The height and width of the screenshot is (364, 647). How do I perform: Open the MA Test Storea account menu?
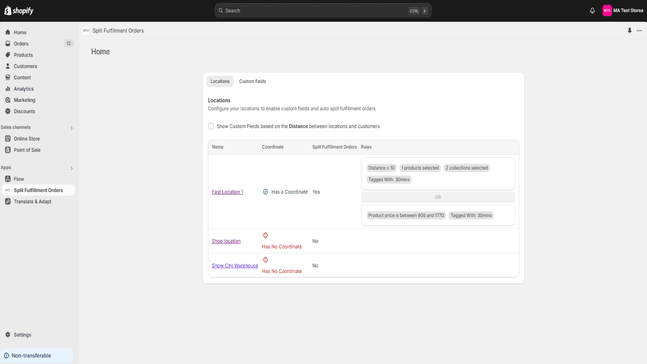click(x=623, y=11)
